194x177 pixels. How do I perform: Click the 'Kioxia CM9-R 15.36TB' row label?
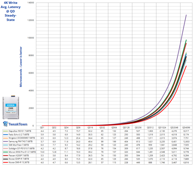(19, 162)
